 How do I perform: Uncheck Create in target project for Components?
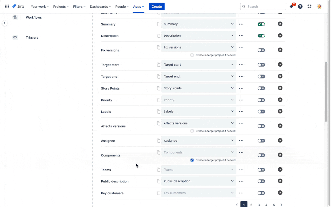[x=192, y=160]
